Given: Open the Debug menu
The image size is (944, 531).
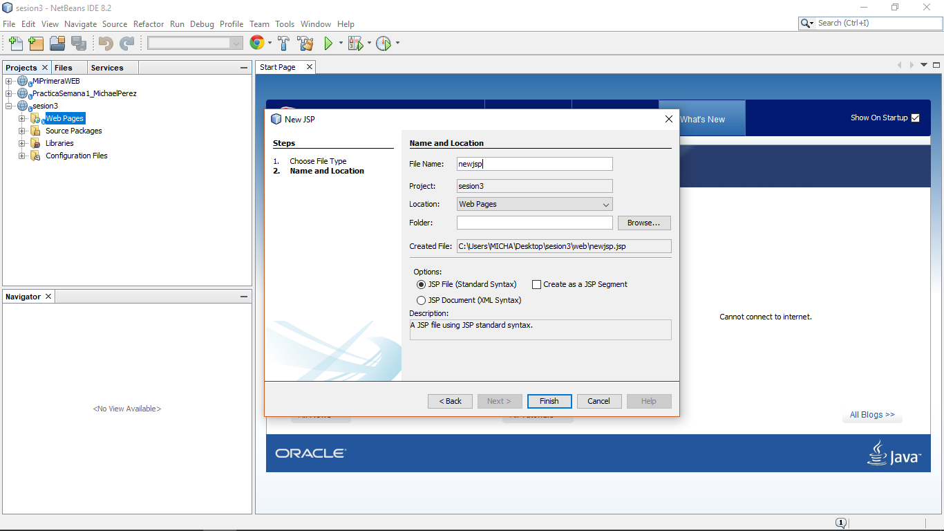Looking at the screenshot, I should point(202,24).
